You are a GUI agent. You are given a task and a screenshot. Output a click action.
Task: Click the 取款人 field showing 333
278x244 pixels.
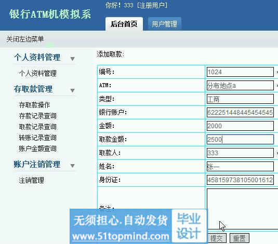tap(240, 153)
